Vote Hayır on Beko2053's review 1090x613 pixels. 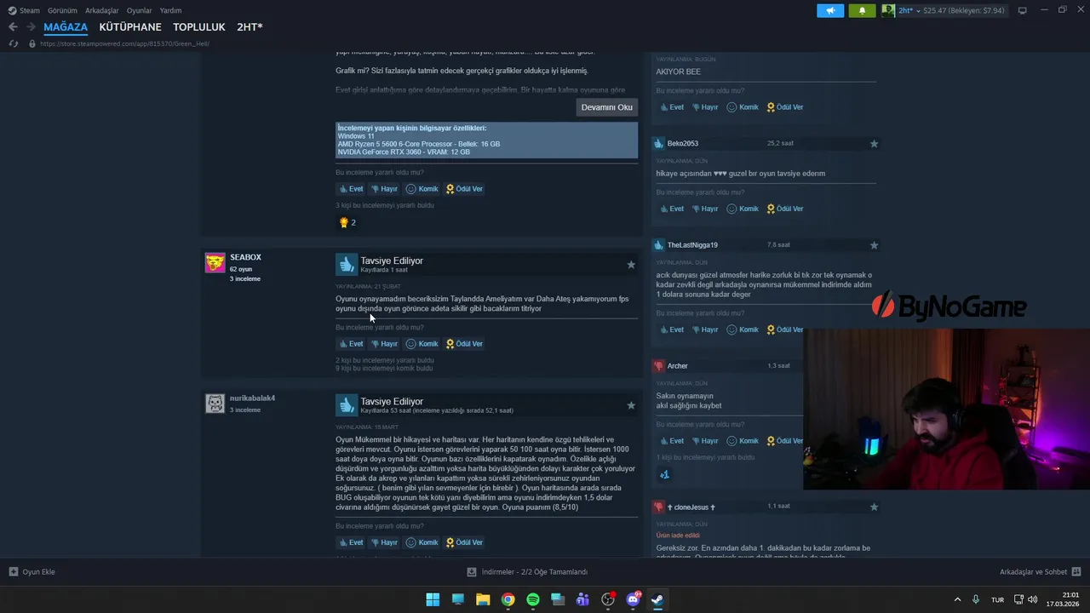pos(705,209)
